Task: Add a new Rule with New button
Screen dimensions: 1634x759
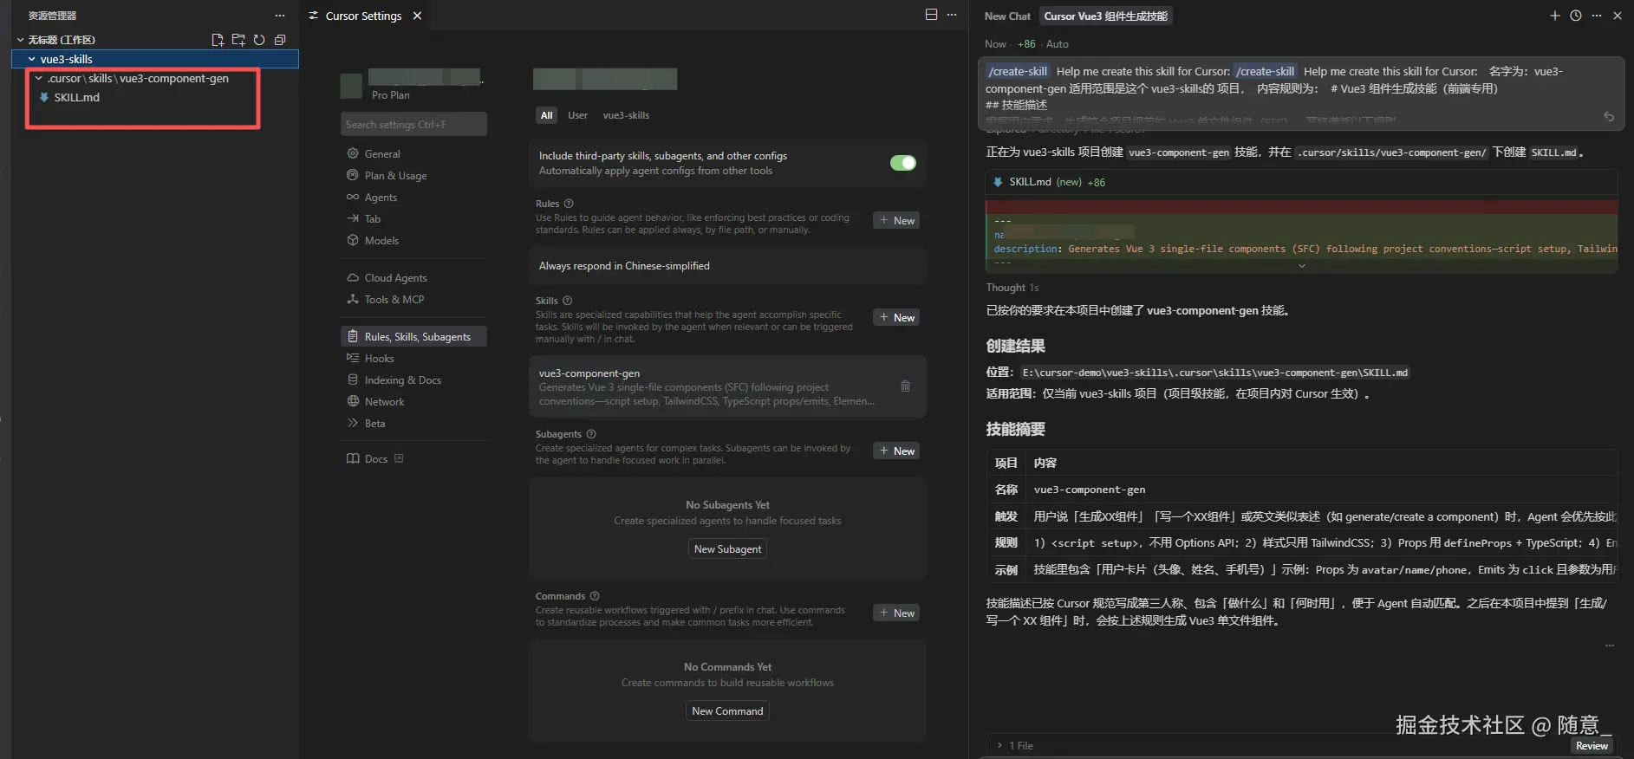Action: coord(896,221)
